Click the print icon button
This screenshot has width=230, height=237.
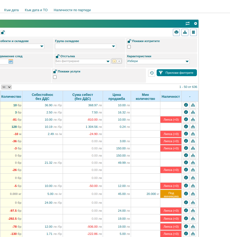click(176, 32)
